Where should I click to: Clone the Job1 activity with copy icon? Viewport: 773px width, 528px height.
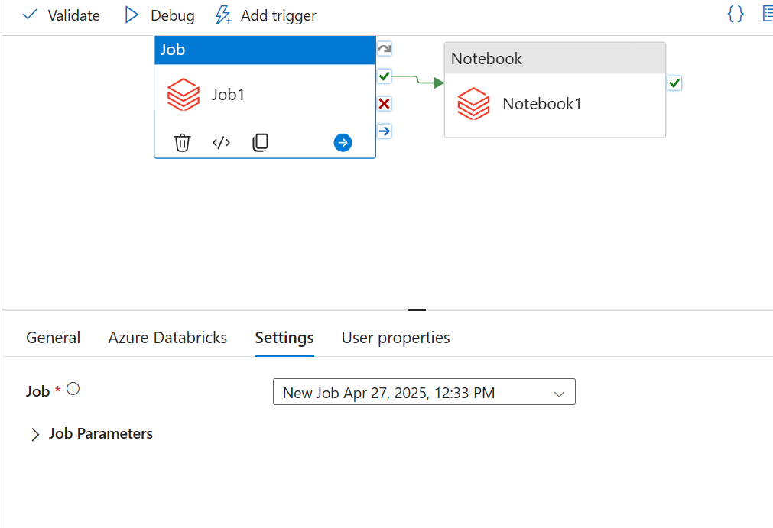point(261,143)
